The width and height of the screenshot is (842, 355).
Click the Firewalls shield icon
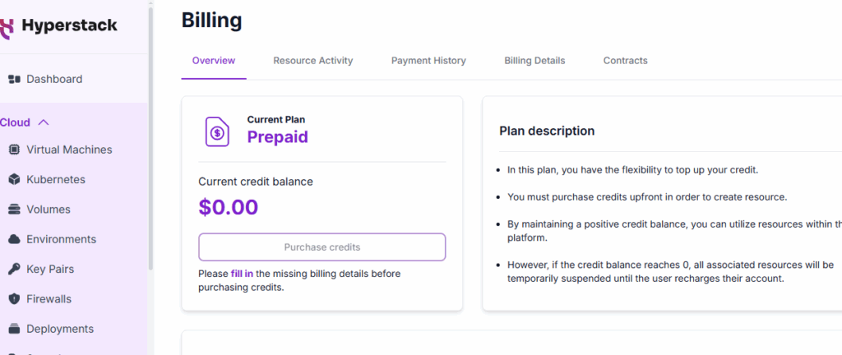pos(14,299)
